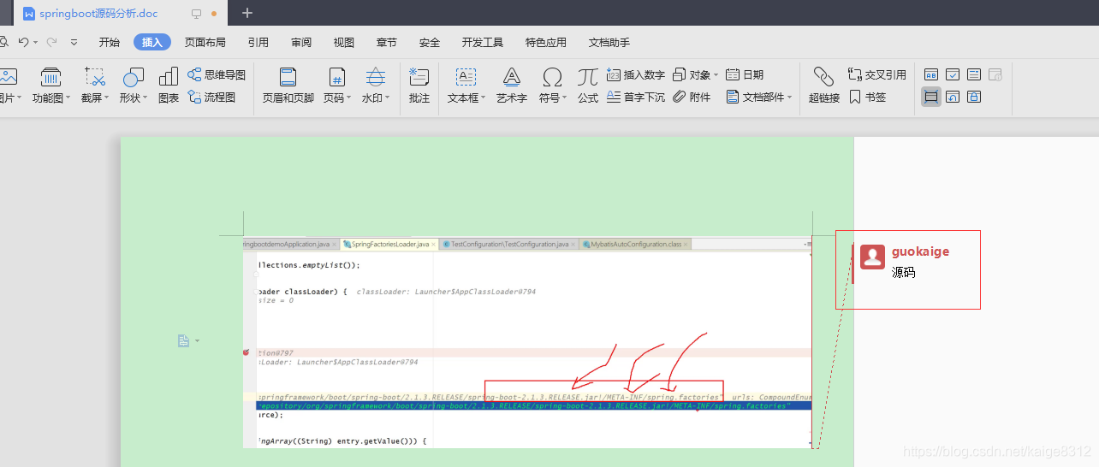Expand the 截屏 dropdown arrow
The height and width of the screenshot is (467, 1099).
(x=108, y=98)
